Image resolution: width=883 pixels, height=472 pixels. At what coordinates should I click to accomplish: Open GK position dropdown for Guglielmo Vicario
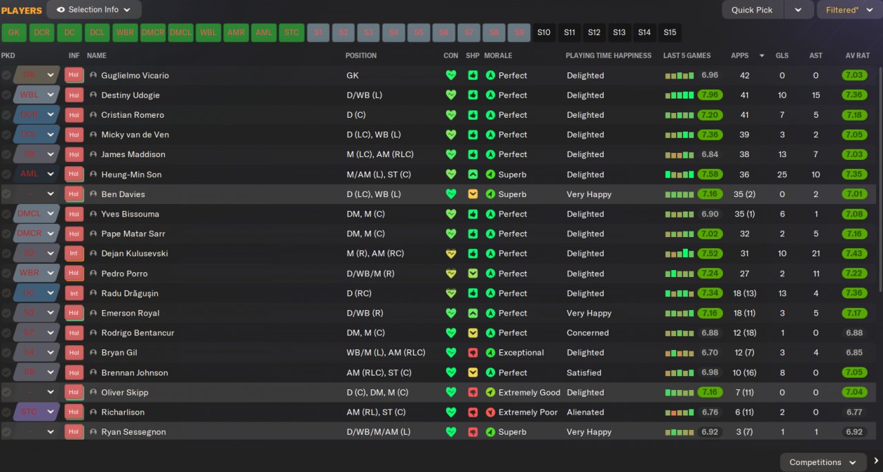coord(50,75)
